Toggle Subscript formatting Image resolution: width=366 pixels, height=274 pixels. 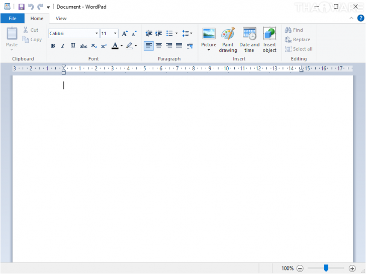coord(94,46)
